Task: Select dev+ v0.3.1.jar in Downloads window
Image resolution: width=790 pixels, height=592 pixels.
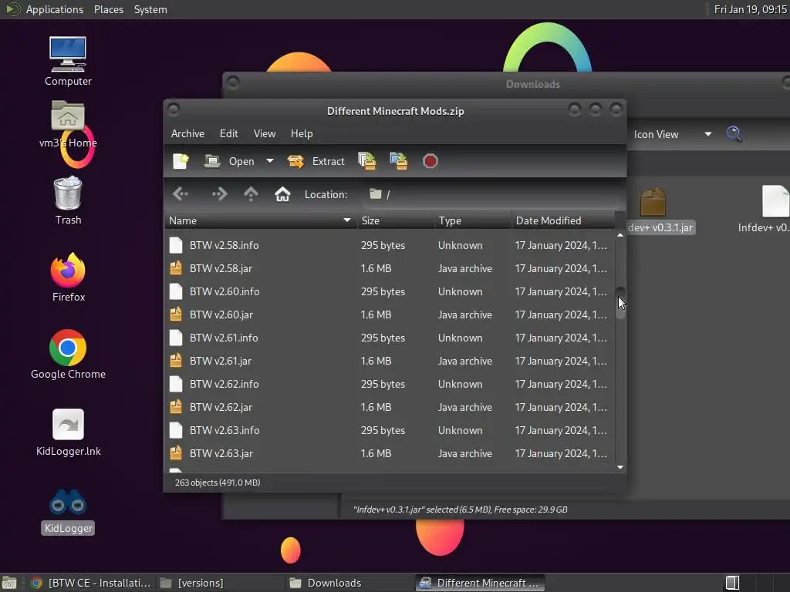Action: [x=660, y=210]
